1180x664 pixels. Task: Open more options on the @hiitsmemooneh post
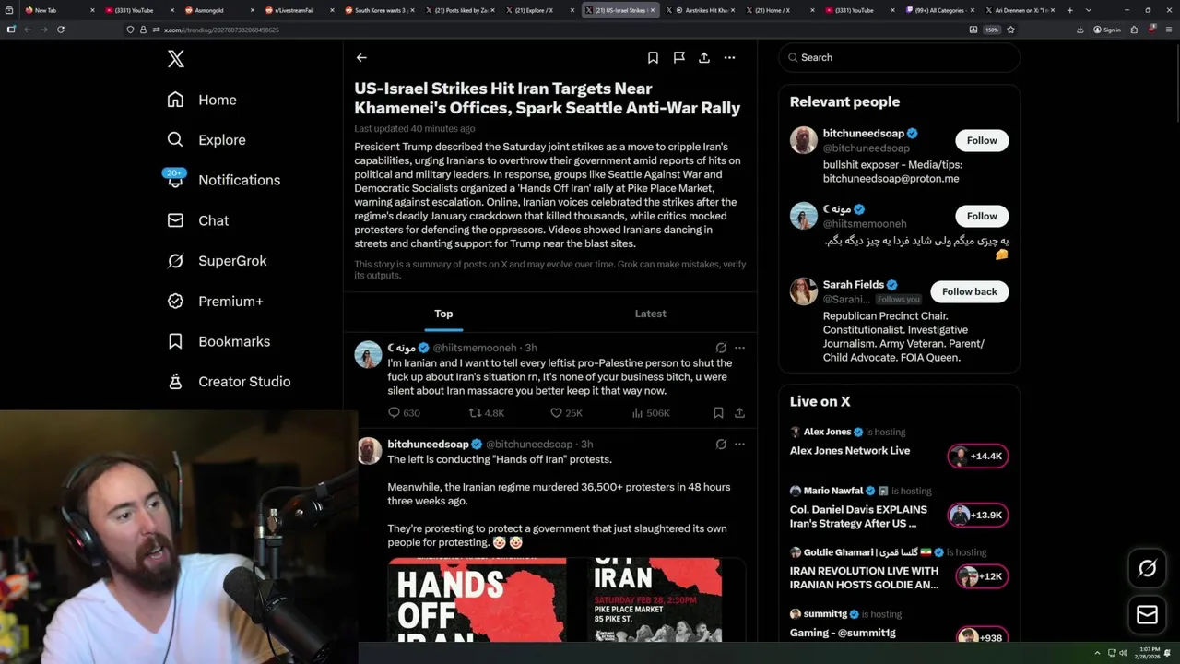(x=739, y=348)
